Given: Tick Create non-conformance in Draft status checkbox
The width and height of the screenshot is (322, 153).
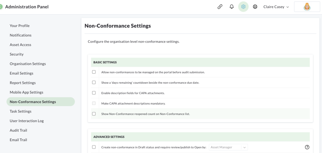Looking at the screenshot, I should [x=94, y=147].
